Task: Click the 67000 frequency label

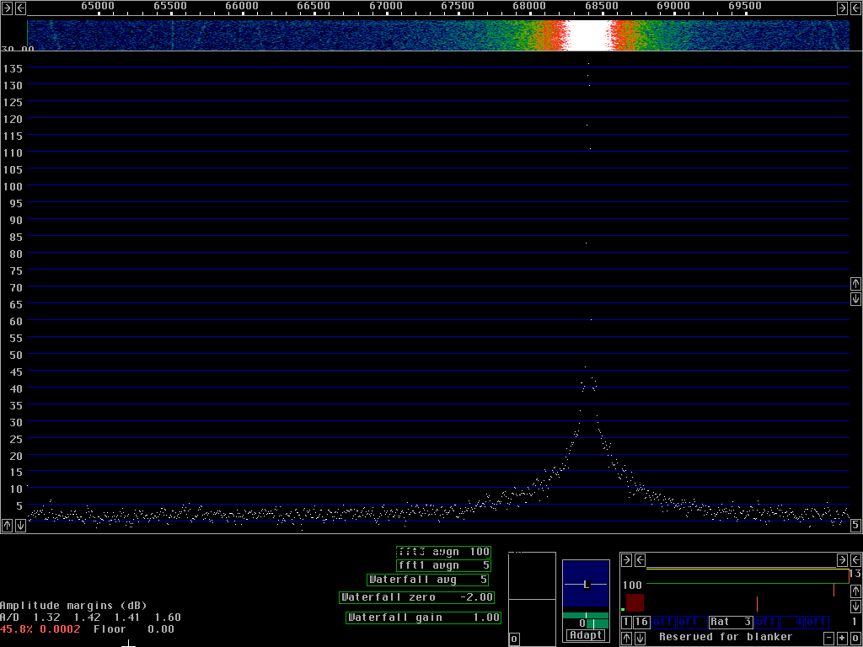Action: (385, 6)
